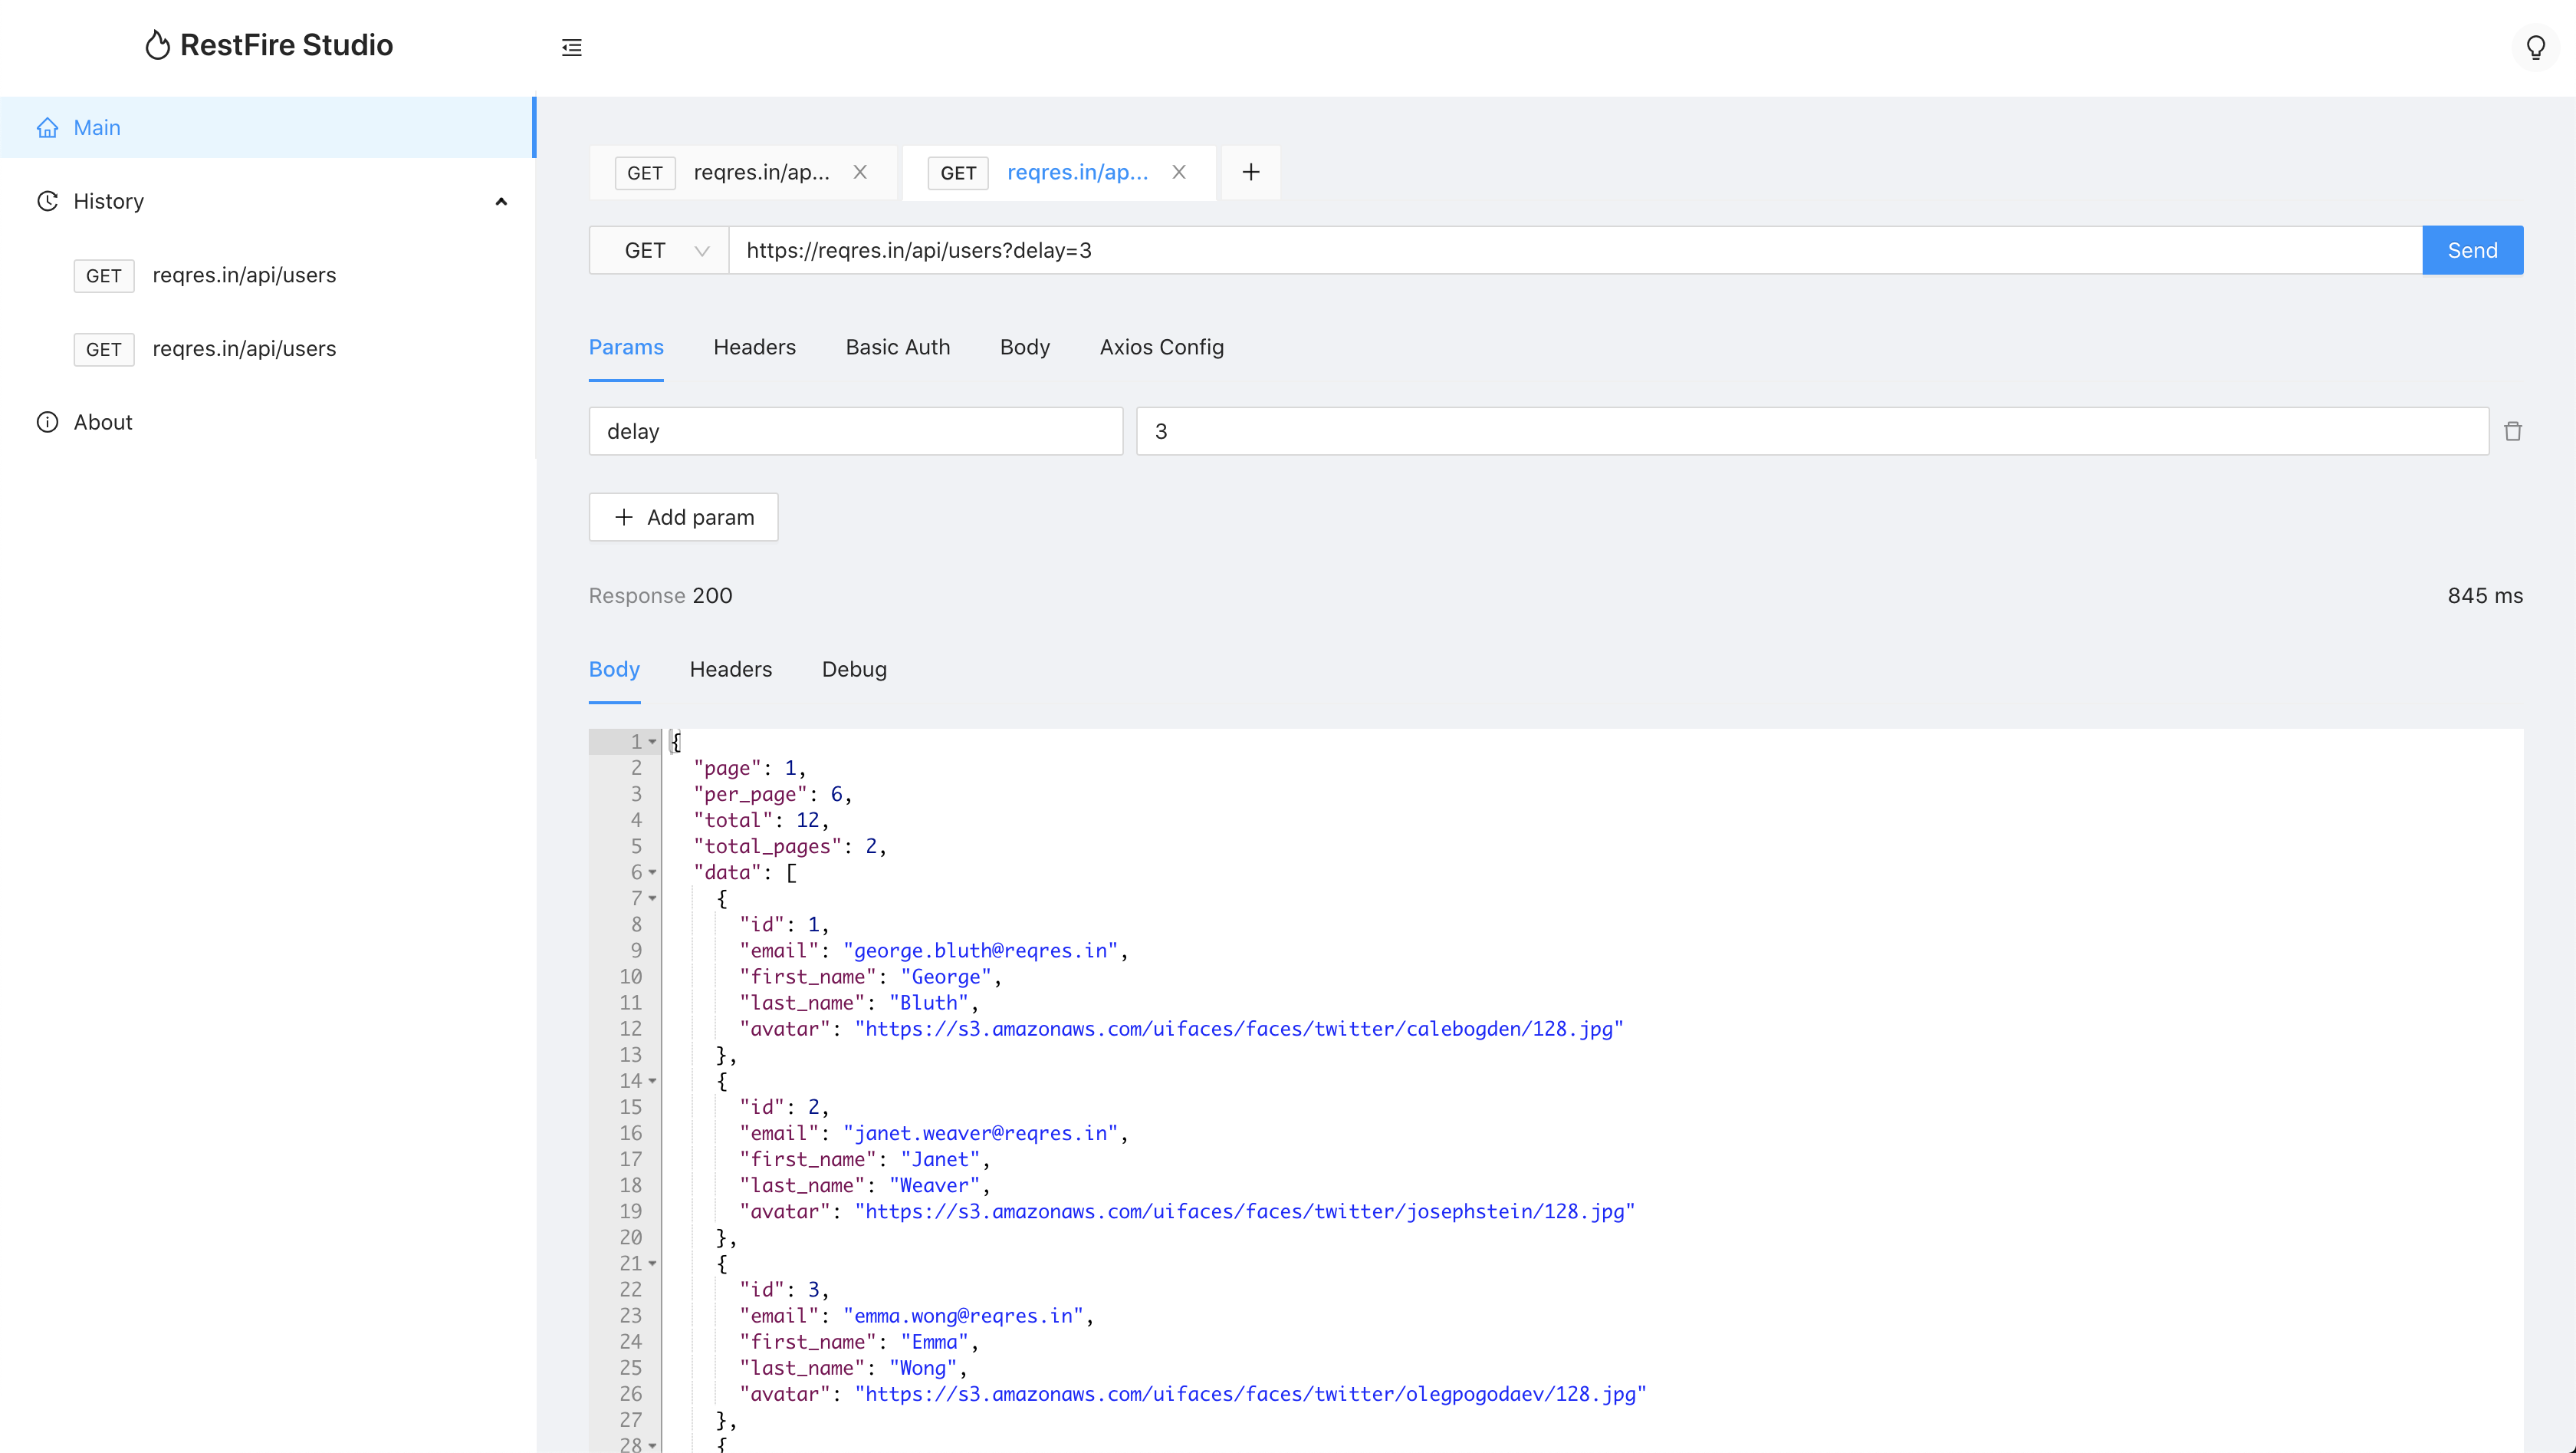Delete the delay param with trash icon
Image resolution: width=2576 pixels, height=1453 pixels.
point(2512,431)
